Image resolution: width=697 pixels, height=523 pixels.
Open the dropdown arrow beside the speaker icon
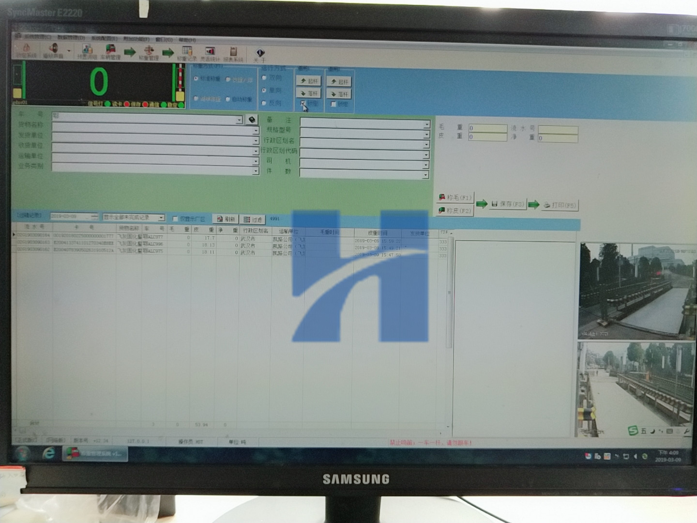(69, 51)
